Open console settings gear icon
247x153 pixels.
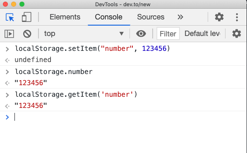pyautogui.click(x=236, y=33)
